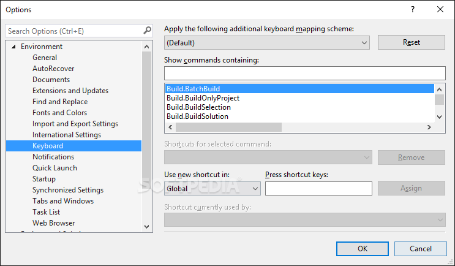
Task: Select the General options page
Action: click(45, 58)
